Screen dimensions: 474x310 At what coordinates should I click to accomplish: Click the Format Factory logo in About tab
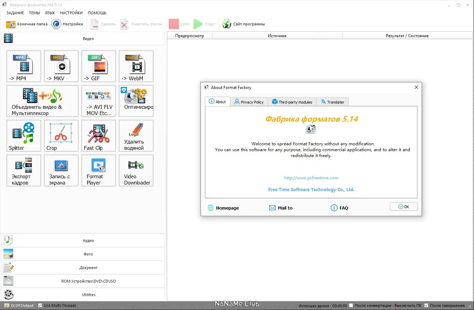311,129
